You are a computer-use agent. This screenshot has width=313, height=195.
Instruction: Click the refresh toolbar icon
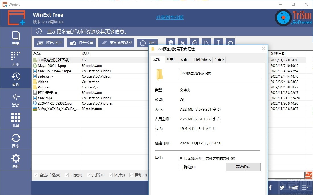[230, 42]
